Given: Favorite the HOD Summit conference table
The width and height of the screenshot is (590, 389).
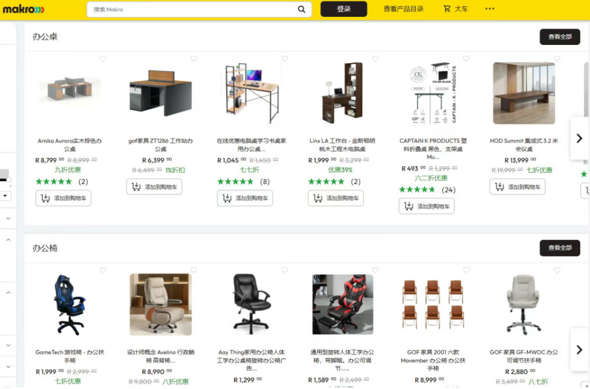Looking at the screenshot, I should [x=557, y=58].
